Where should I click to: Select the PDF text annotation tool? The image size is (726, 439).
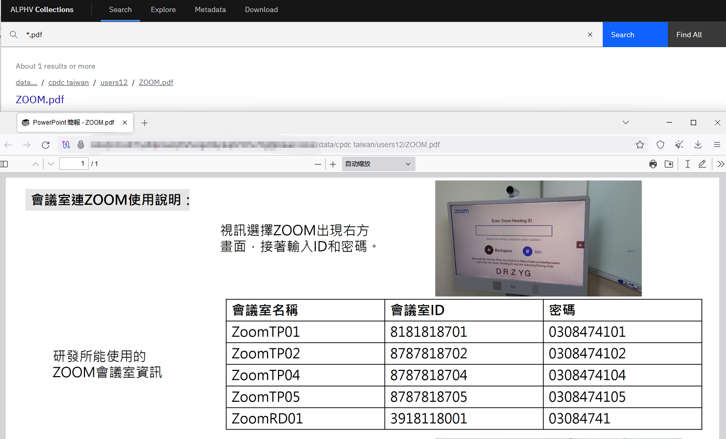coord(687,164)
